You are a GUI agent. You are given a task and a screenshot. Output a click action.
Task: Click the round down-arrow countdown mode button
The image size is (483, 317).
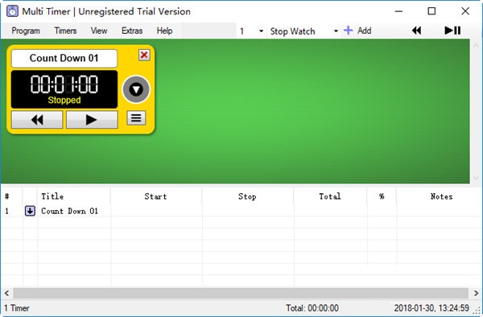click(x=136, y=89)
